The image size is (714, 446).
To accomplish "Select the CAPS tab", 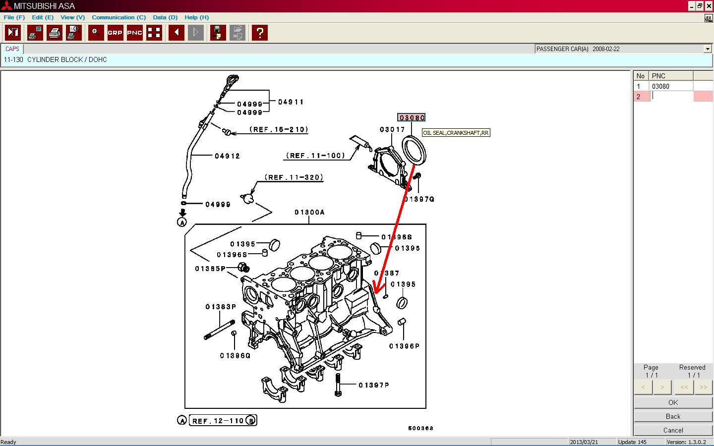I will point(12,49).
